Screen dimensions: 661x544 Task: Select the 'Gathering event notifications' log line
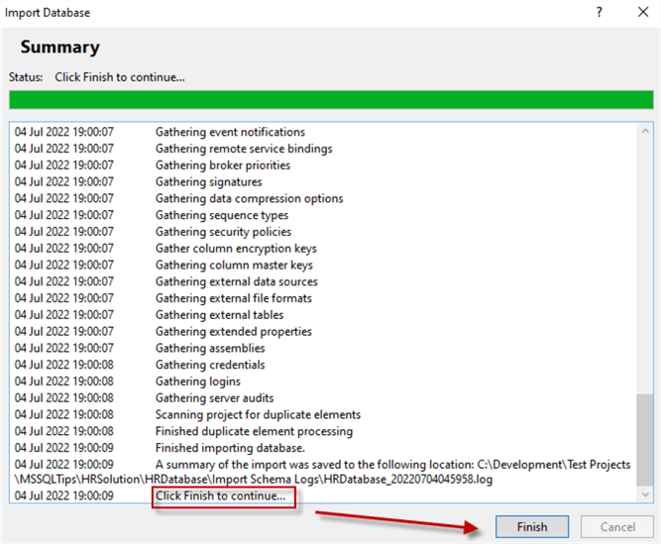[230, 132]
